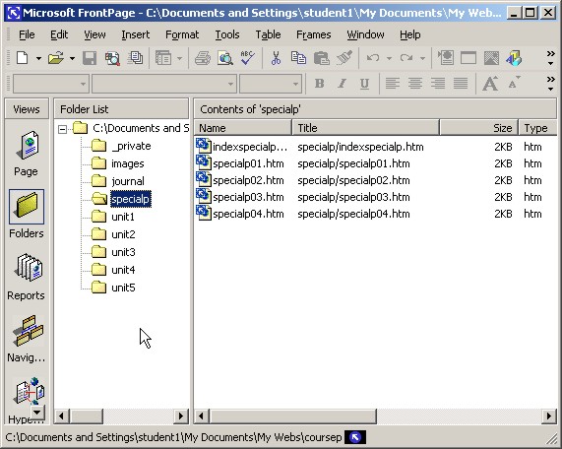
Task: Sort by the Title column header
Action: point(366,128)
